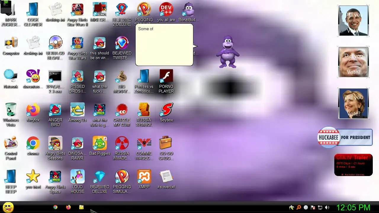Open the ANGER BIRD shortcut
The width and height of the screenshot is (379, 213).
tap(55, 115)
